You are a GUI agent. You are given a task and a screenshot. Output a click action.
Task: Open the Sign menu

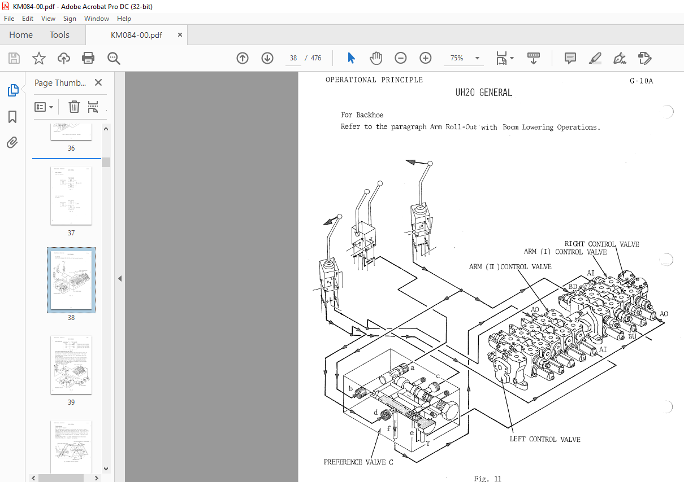[x=70, y=19]
